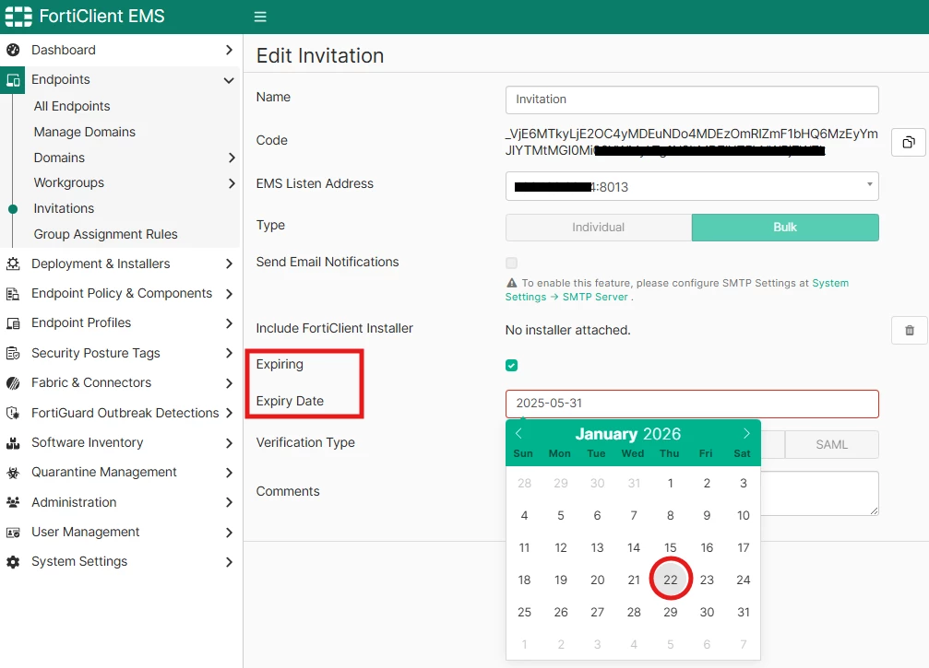Expand the Dashboard menu chevron
This screenshot has height=668, width=929.
coord(230,50)
